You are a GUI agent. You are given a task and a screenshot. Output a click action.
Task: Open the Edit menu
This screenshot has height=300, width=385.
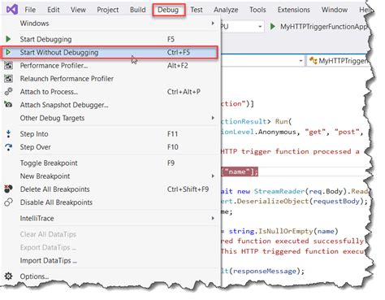pyautogui.click(x=54, y=10)
